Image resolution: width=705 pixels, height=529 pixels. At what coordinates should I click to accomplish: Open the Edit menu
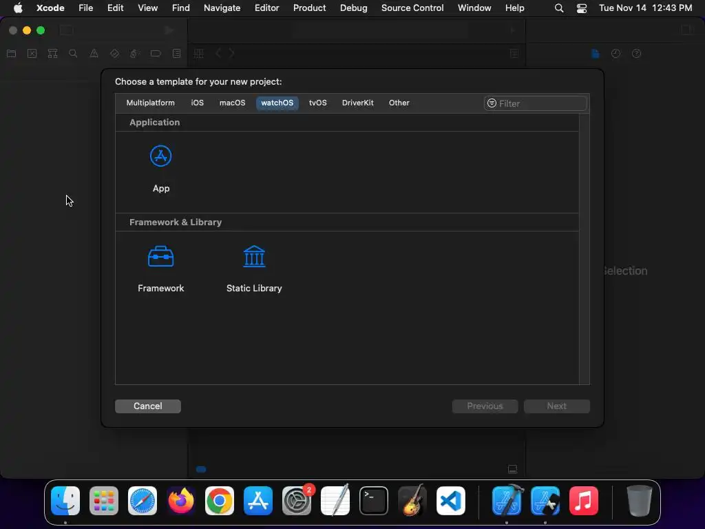(x=115, y=8)
